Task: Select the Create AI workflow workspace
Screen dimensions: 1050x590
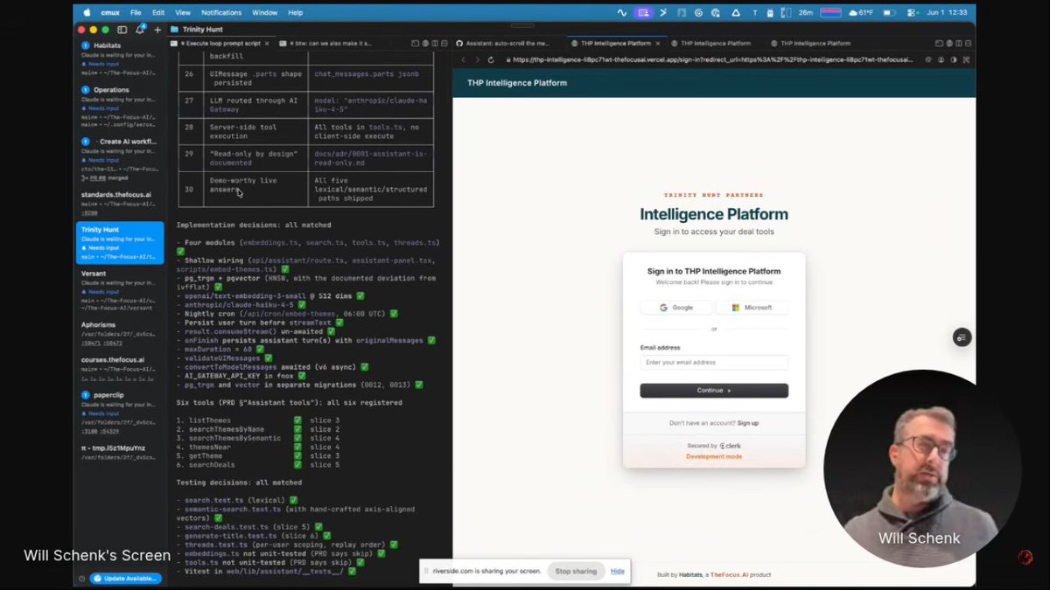Action: point(120,159)
